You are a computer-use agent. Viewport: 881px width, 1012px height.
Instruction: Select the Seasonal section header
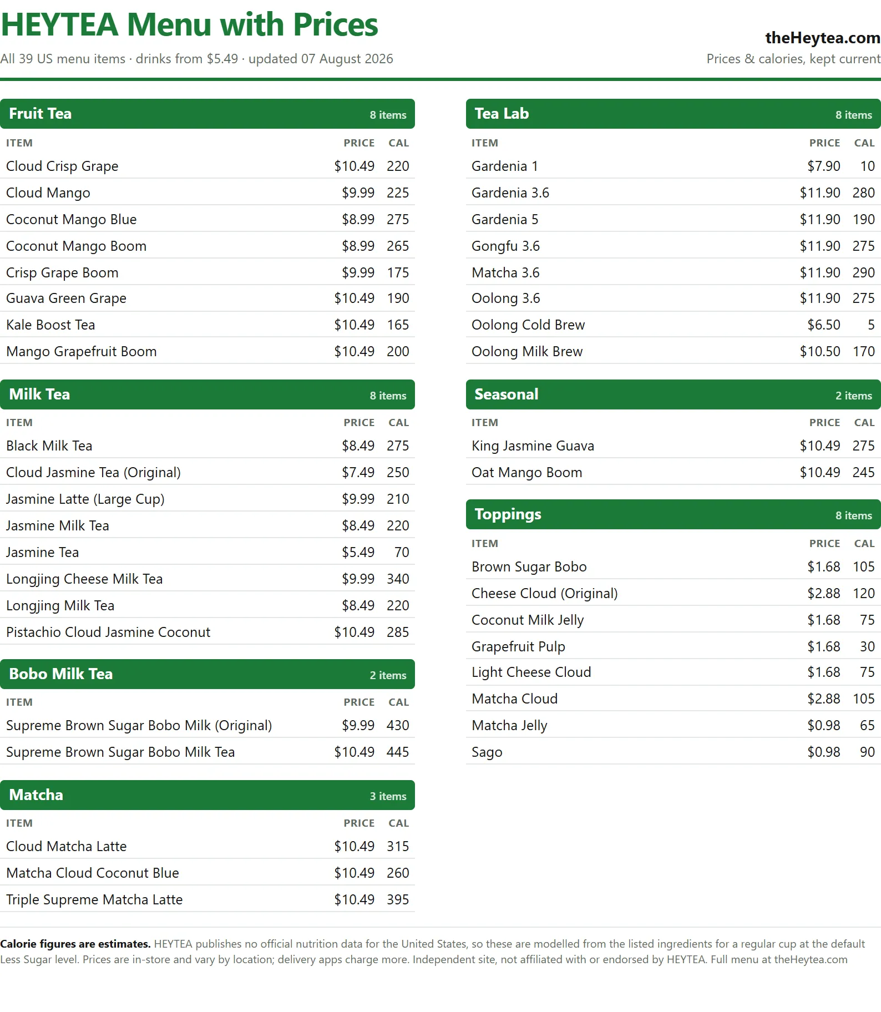click(x=673, y=394)
